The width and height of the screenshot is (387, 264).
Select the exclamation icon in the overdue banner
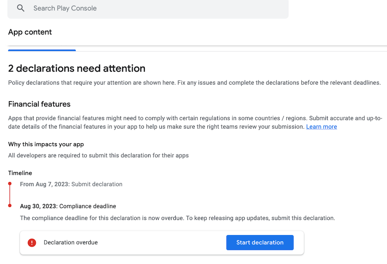tap(32, 243)
